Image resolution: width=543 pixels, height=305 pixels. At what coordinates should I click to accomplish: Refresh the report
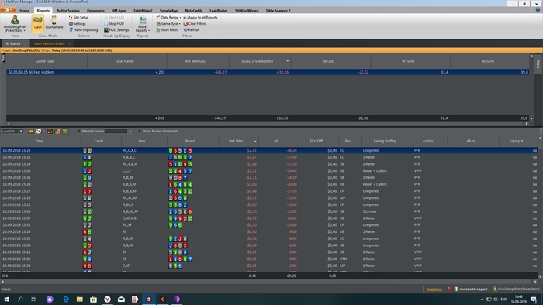coord(192,29)
